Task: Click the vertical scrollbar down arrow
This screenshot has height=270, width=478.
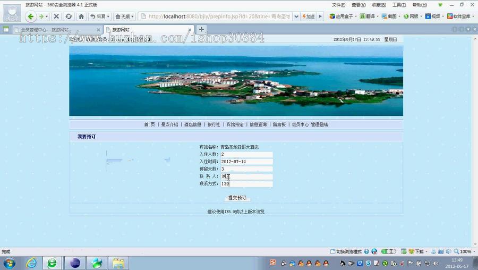Action: pyautogui.click(x=475, y=244)
